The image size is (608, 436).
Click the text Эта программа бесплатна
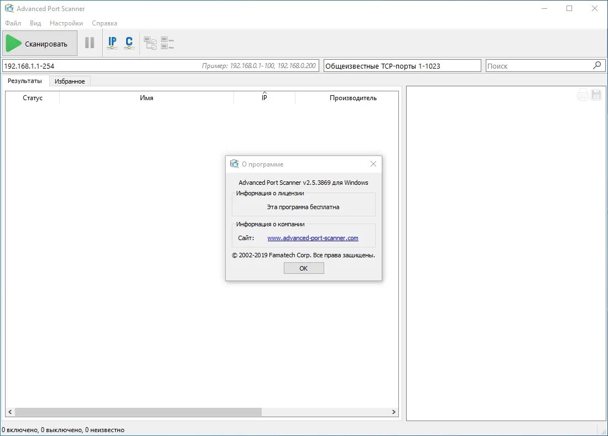(303, 207)
